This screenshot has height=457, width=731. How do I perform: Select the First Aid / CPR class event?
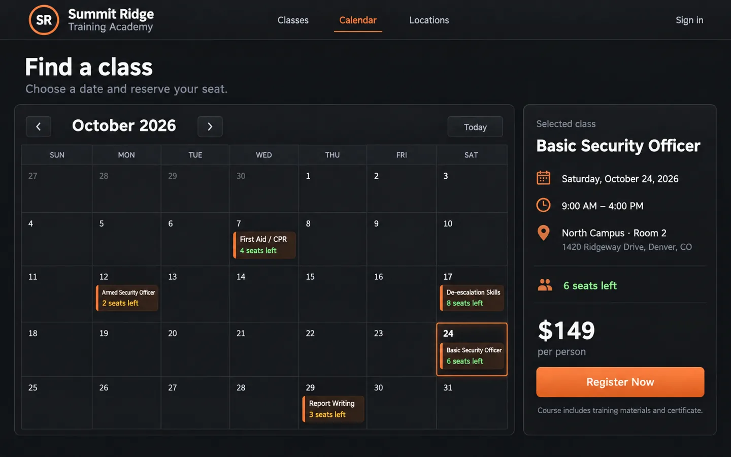(x=264, y=245)
